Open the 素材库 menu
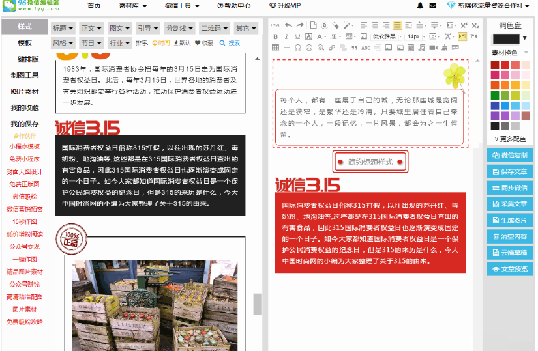Viewport: 538px width, 351px height. (133, 5)
